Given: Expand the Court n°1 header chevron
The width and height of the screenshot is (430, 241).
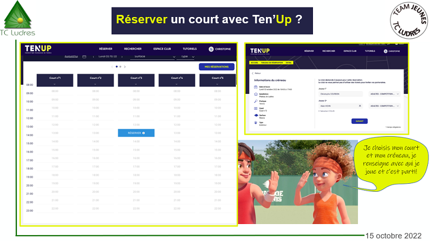Looking at the screenshot, I should pos(55,84).
